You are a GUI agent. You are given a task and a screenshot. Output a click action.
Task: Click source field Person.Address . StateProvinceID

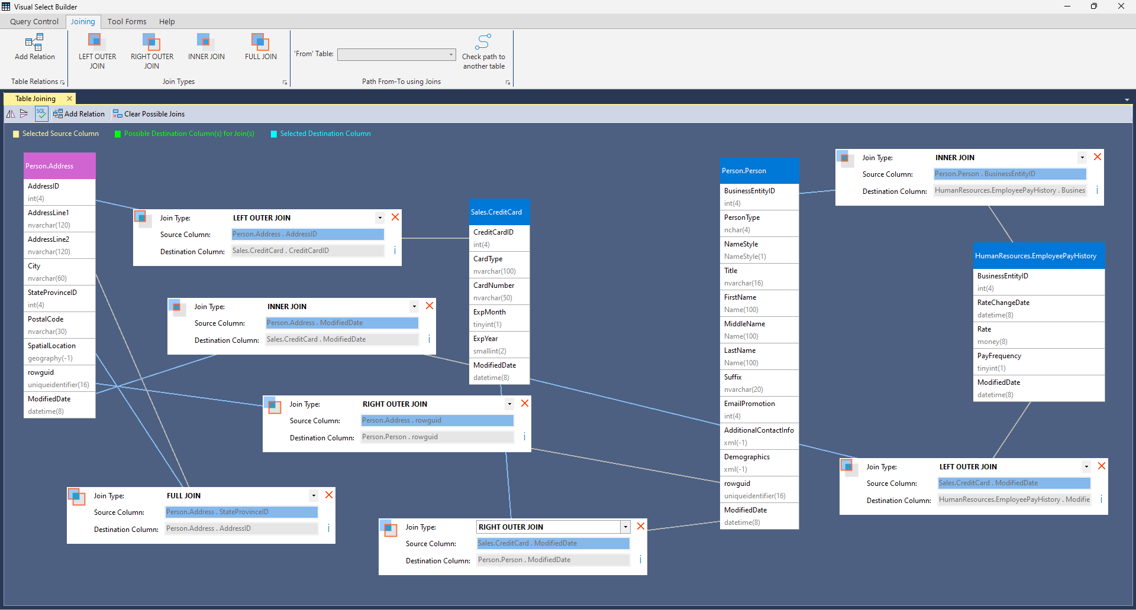tap(241, 512)
